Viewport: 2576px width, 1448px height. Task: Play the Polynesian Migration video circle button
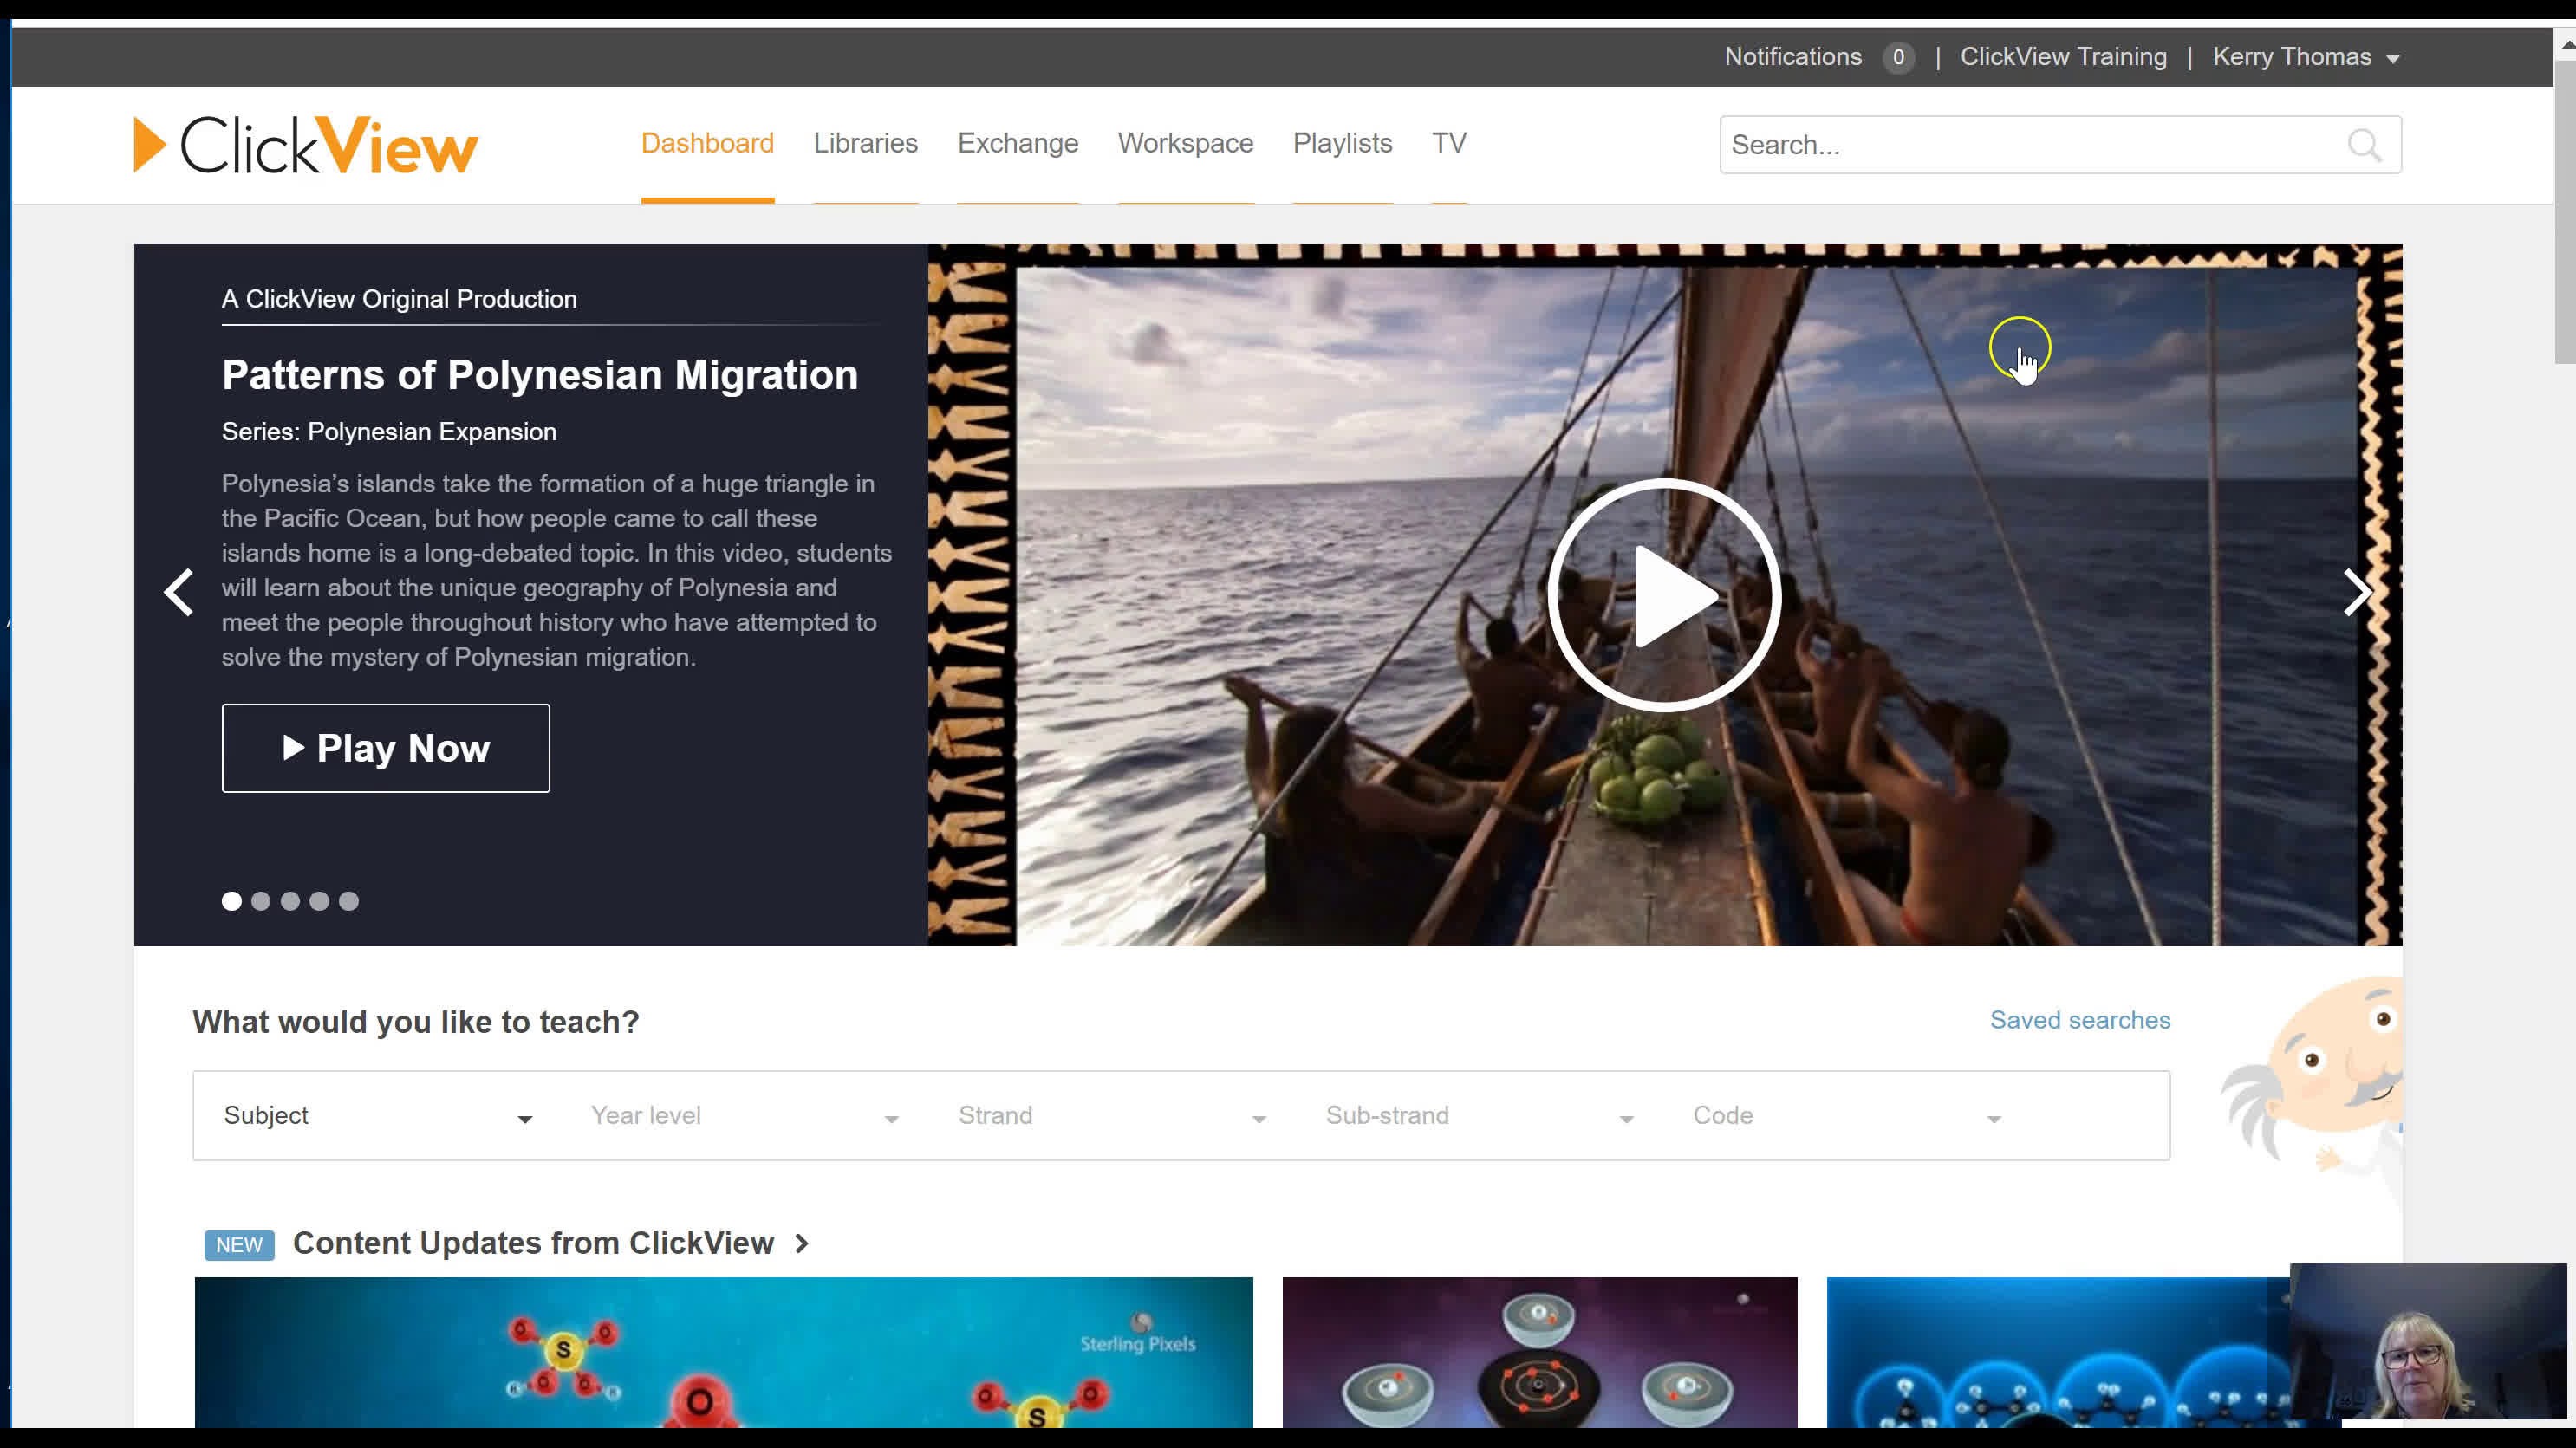coord(1663,595)
